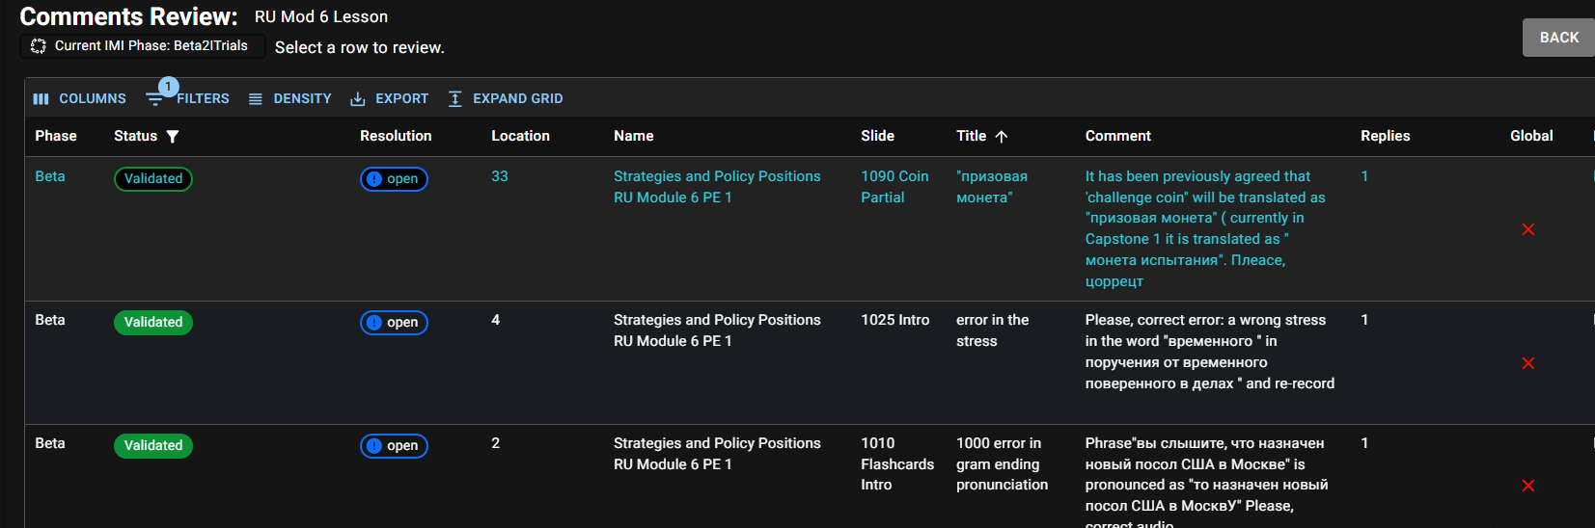Open the Strategies and Policy Positions link in row one
The height and width of the screenshot is (528, 1595).
pyautogui.click(x=716, y=177)
